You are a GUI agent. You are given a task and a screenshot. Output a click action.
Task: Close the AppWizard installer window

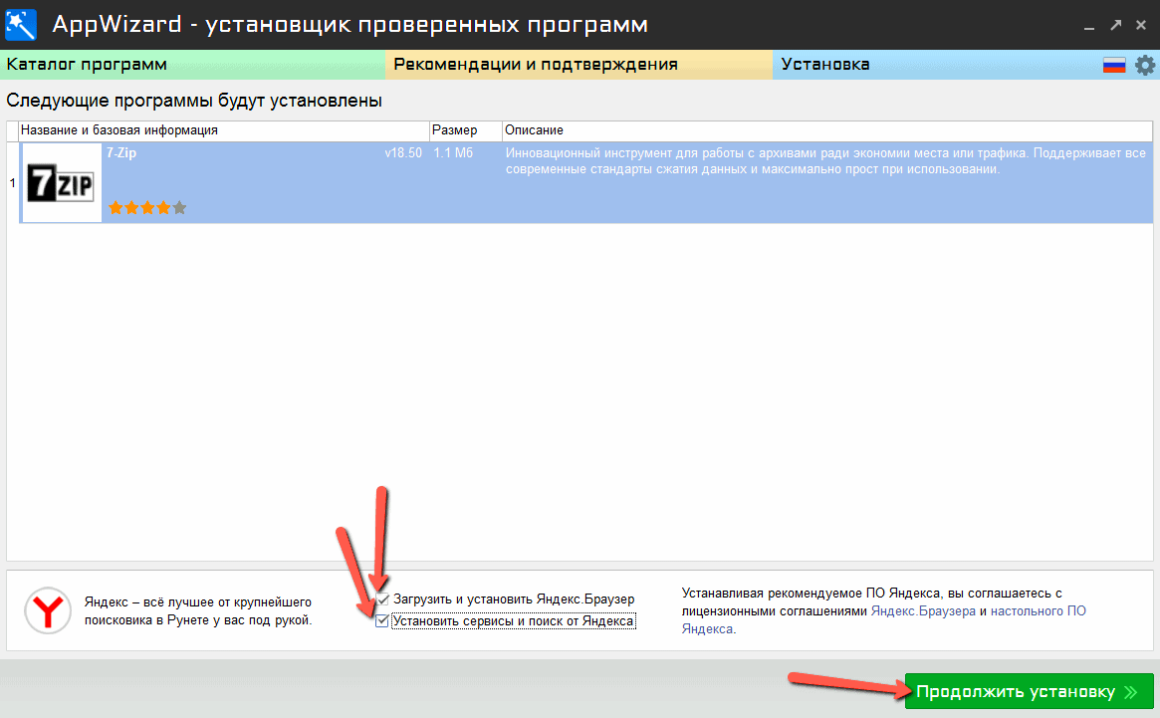point(1141,24)
